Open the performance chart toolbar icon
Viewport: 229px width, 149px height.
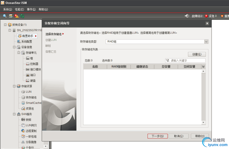(x=11, y=16)
